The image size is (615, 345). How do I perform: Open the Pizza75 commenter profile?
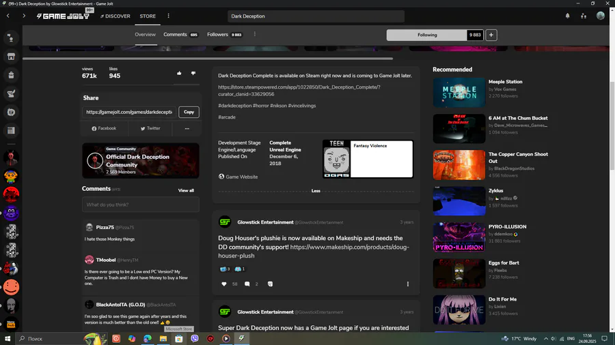(x=105, y=227)
